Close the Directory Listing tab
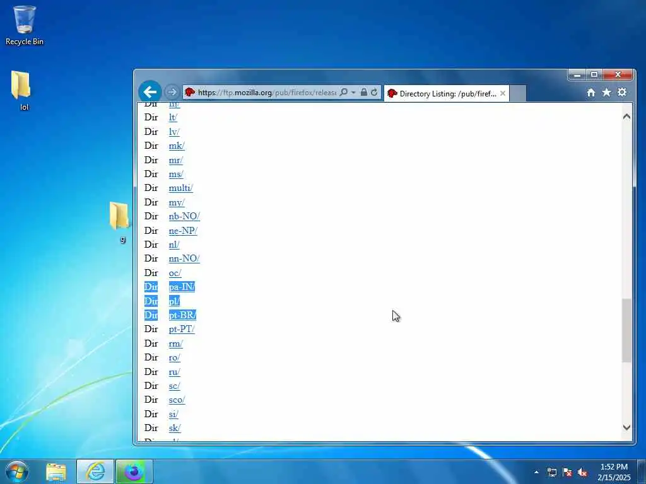 pos(503,93)
